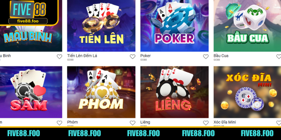Screen dimensions: 281x140
Task: Launch the Bầu Cua dice game tile
Action: click(x=247, y=26)
